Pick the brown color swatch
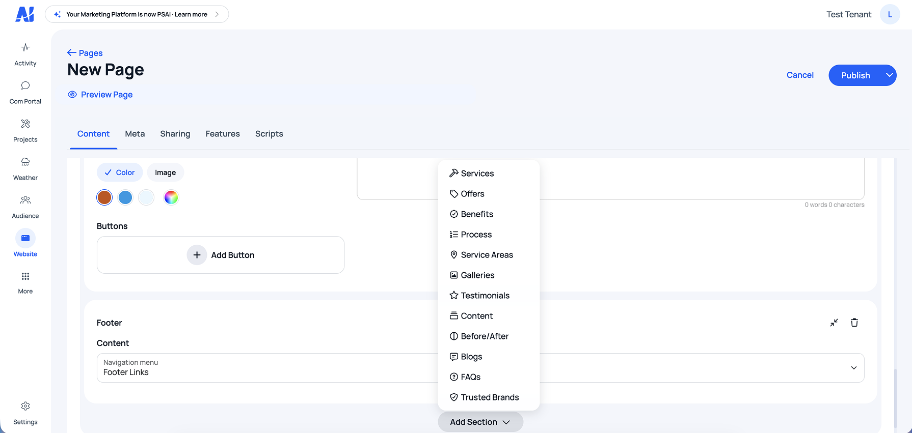The width and height of the screenshot is (912, 433). click(104, 197)
